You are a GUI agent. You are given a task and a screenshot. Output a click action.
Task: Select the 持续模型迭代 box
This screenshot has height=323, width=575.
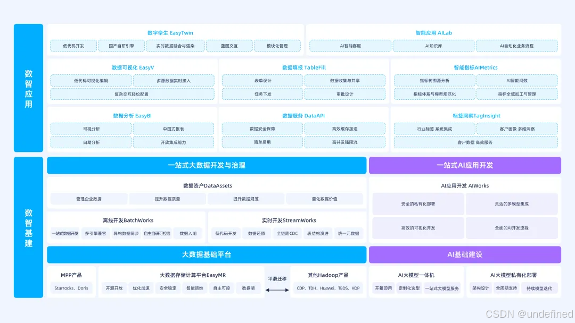pos(539,288)
